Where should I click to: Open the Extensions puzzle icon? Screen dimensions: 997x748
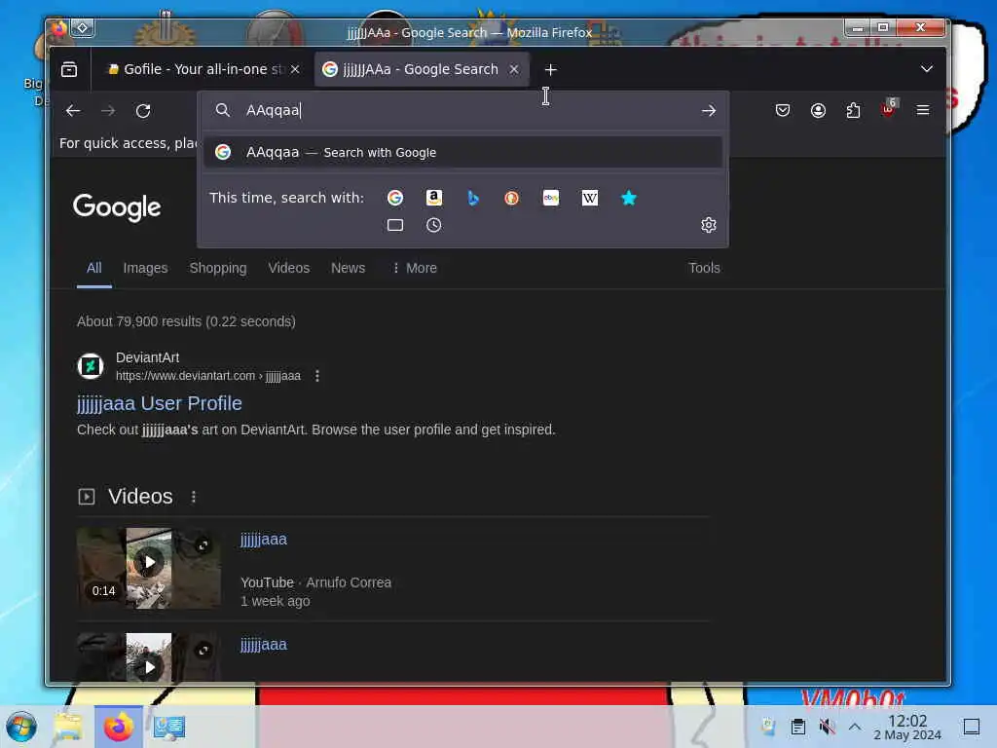(x=853, y=111)
